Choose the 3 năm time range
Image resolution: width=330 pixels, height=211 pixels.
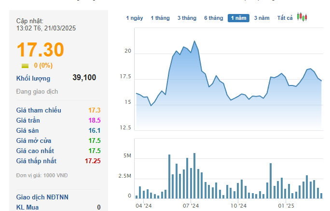[262, 18]
